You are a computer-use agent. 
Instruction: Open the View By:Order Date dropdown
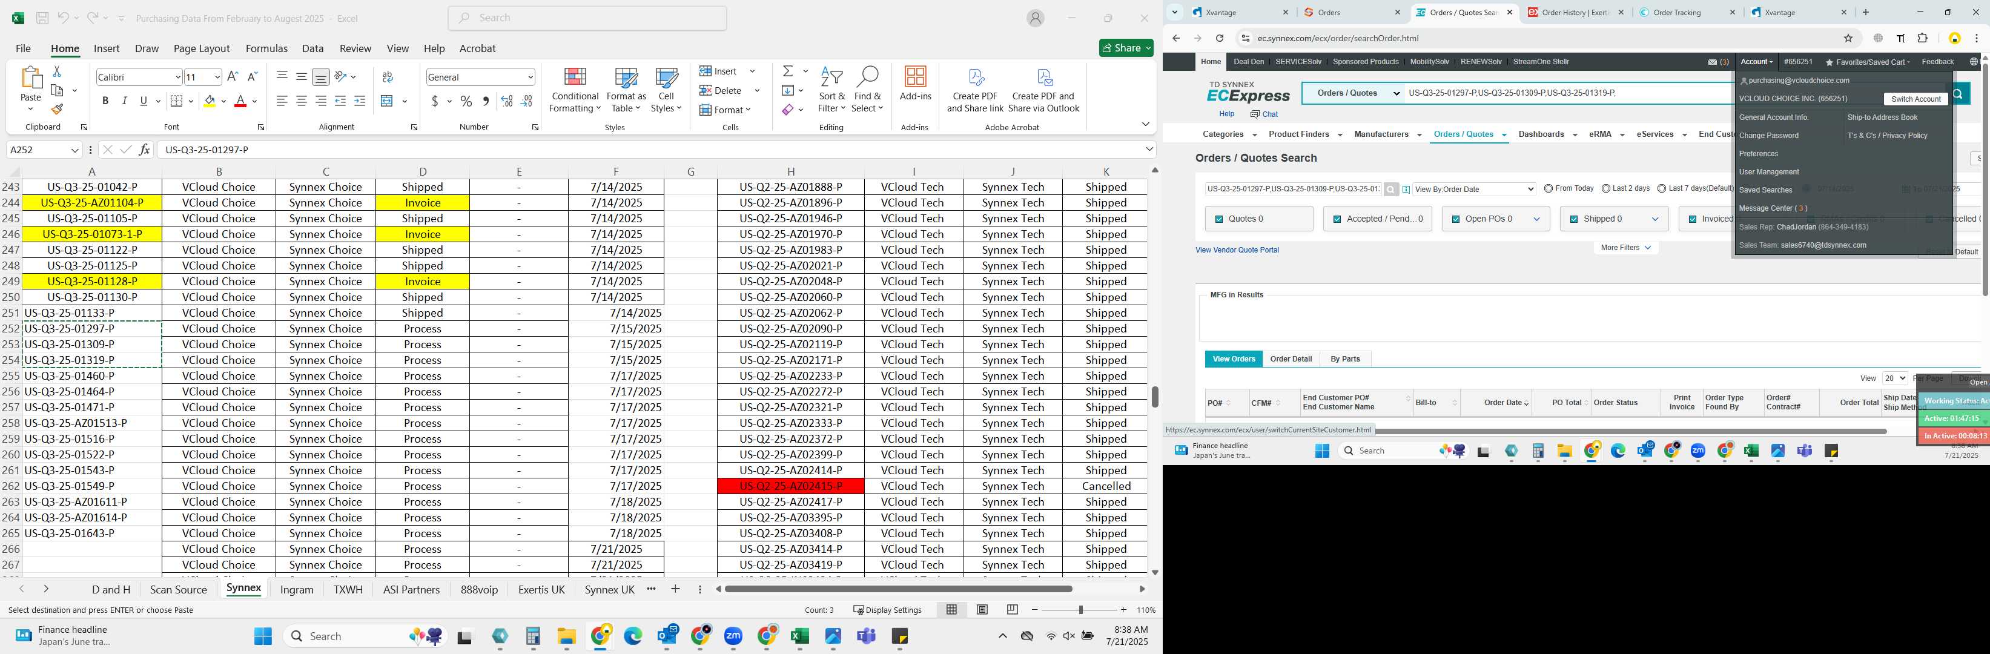(x=1474, y=189)
